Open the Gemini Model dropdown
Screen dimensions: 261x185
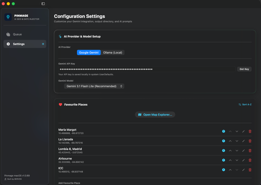[x=94, y=86]
